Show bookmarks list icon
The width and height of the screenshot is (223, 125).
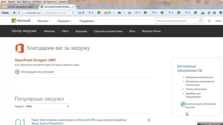215,13
